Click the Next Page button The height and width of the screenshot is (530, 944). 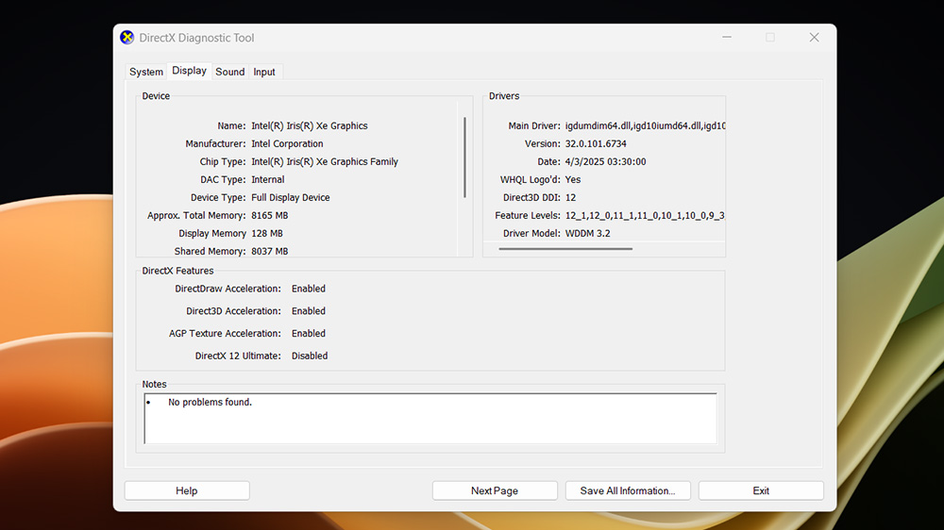click(x=495, y=491)
